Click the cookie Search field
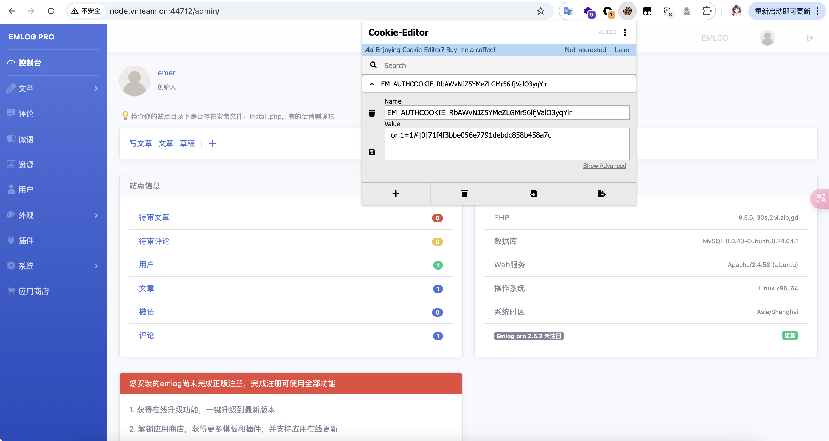This screenshot has height=441, width=829. (505, 66)
